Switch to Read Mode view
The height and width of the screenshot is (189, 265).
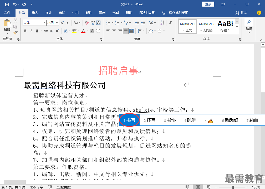tap(187, 187)
